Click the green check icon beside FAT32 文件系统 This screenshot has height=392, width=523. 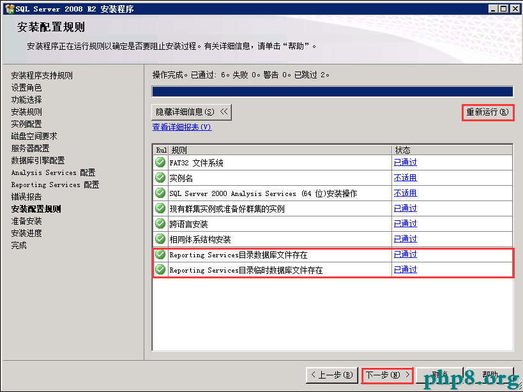coord(160,162)
